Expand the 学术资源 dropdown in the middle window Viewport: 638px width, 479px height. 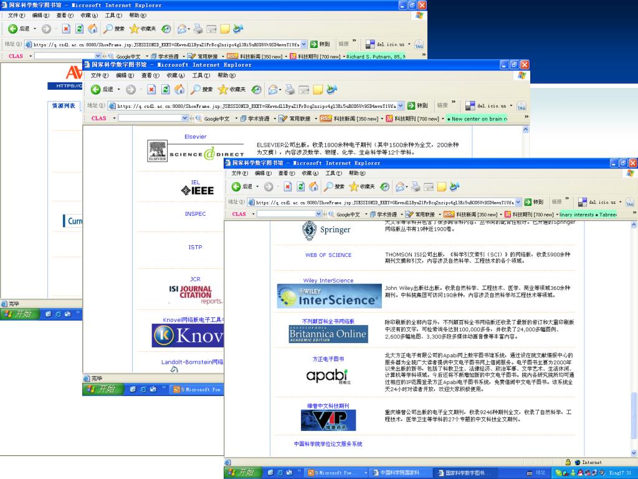(274, 119)
